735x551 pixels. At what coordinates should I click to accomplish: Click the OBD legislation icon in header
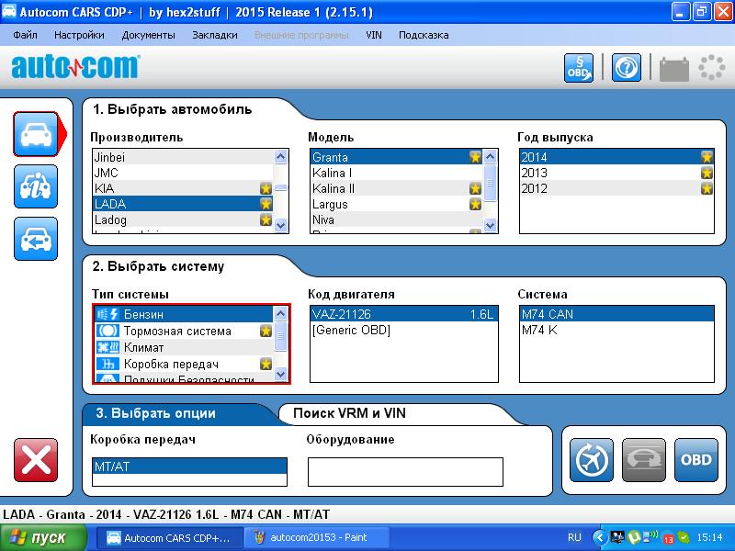point(579,68)
